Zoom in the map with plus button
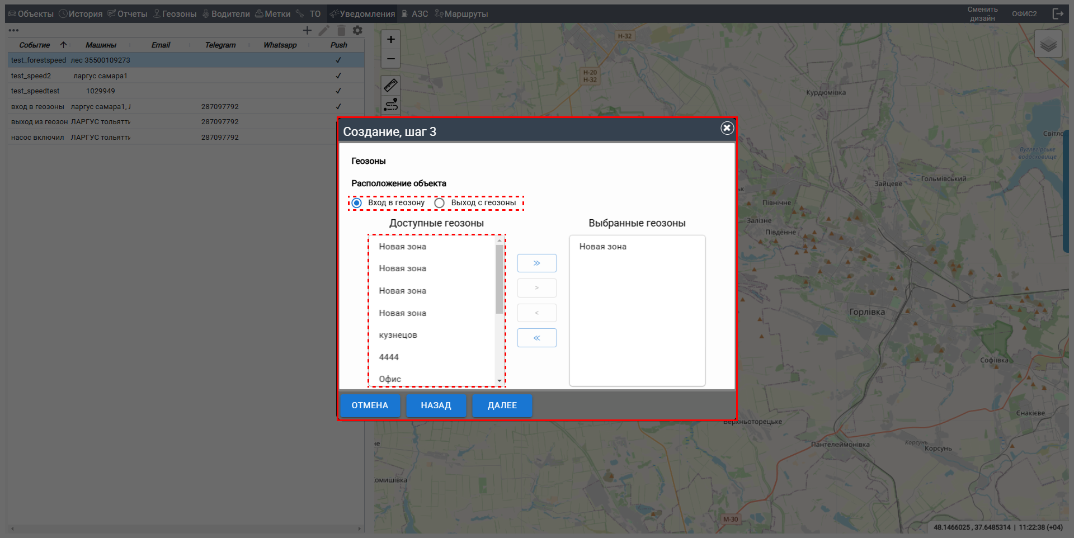This screenshot has height=538, width=1074. [x=390, y=39]
